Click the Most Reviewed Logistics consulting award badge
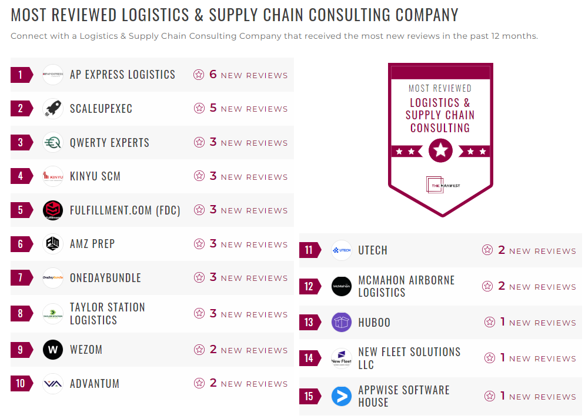Screen dimensions: 585x419 (440, 139)
